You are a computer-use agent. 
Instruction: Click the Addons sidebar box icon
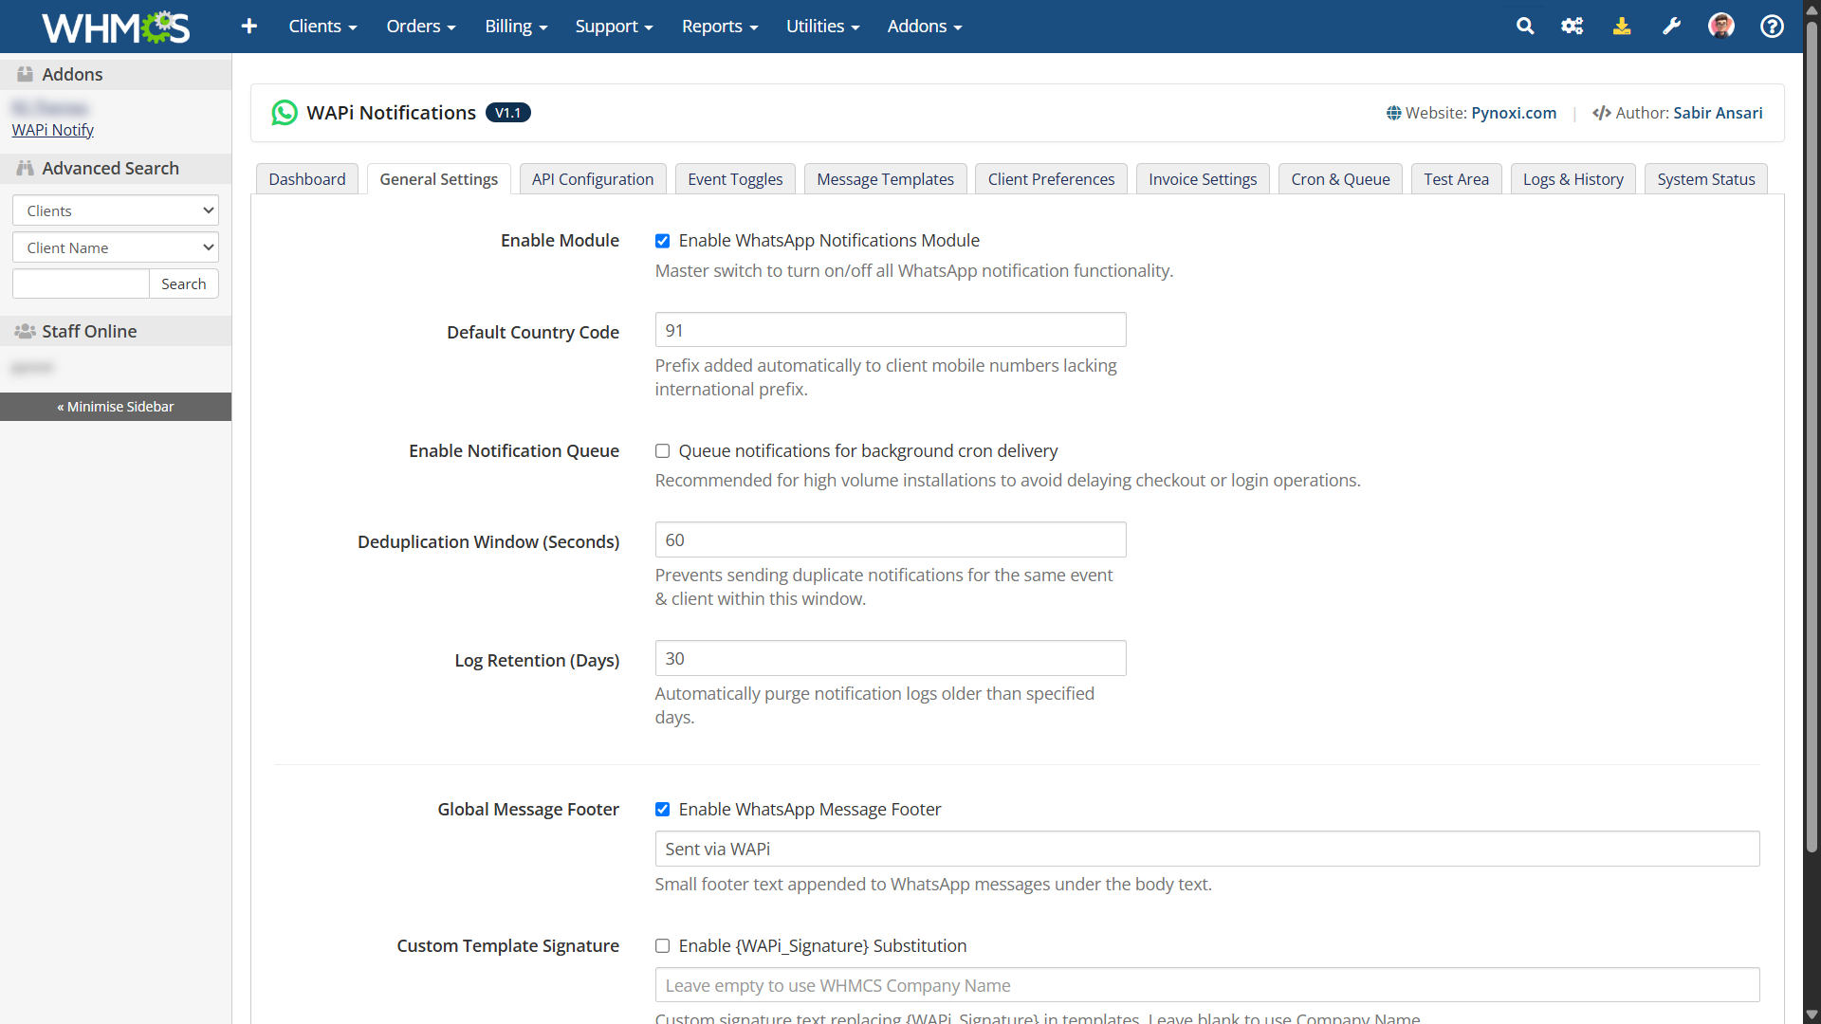tap(25, 74)
